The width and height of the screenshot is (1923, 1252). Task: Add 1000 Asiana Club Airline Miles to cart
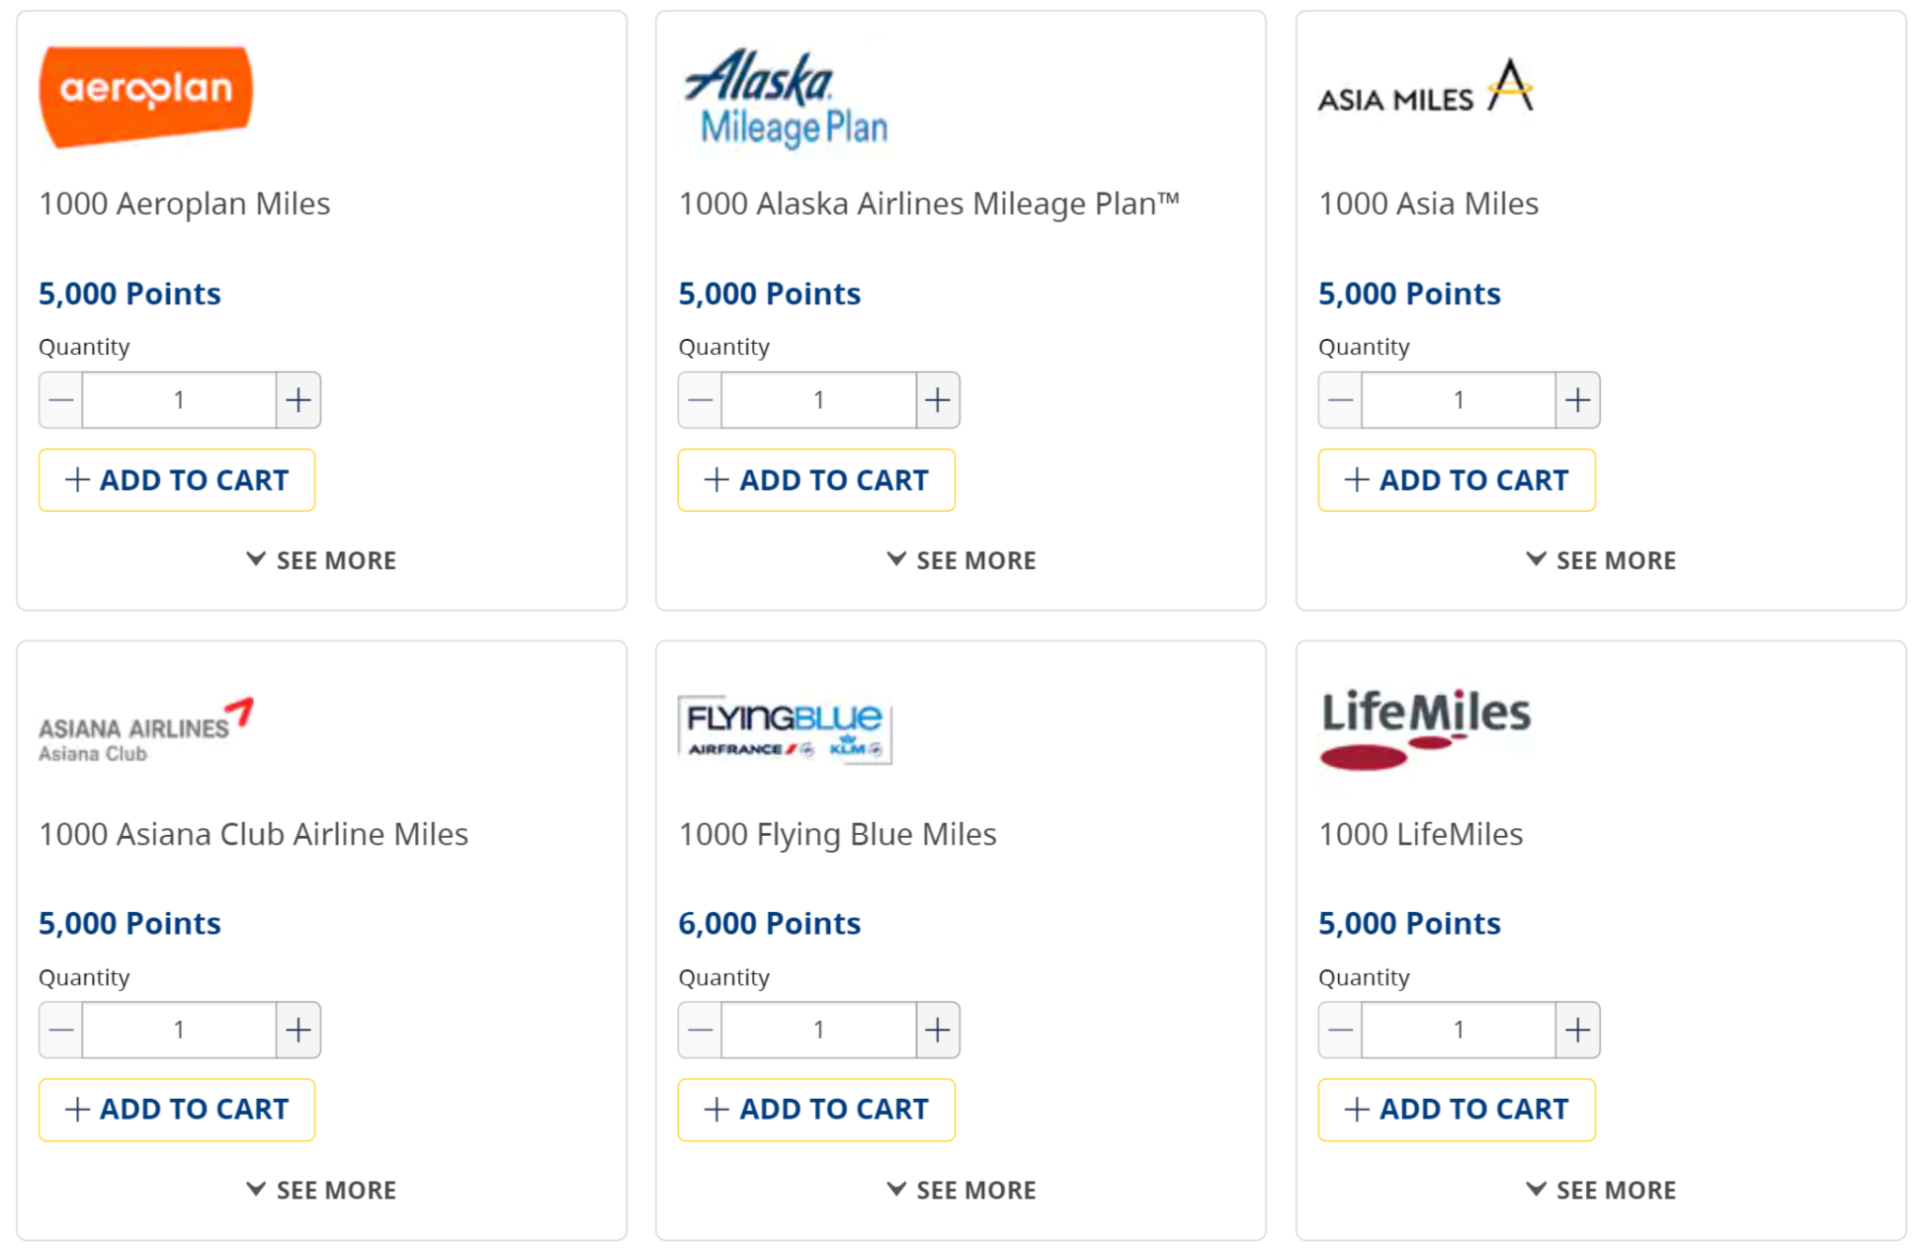[x=177, y=1109]
